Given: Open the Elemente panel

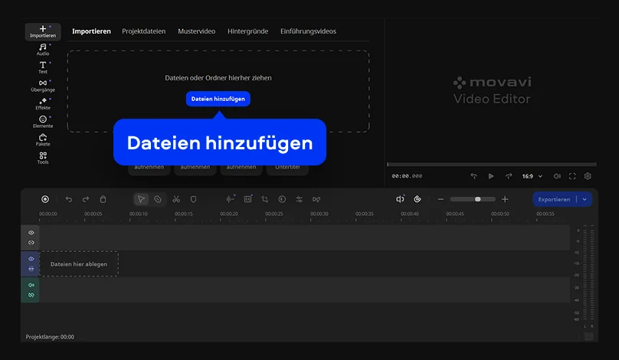Looking at the screenshot, I should pos(43,122).
